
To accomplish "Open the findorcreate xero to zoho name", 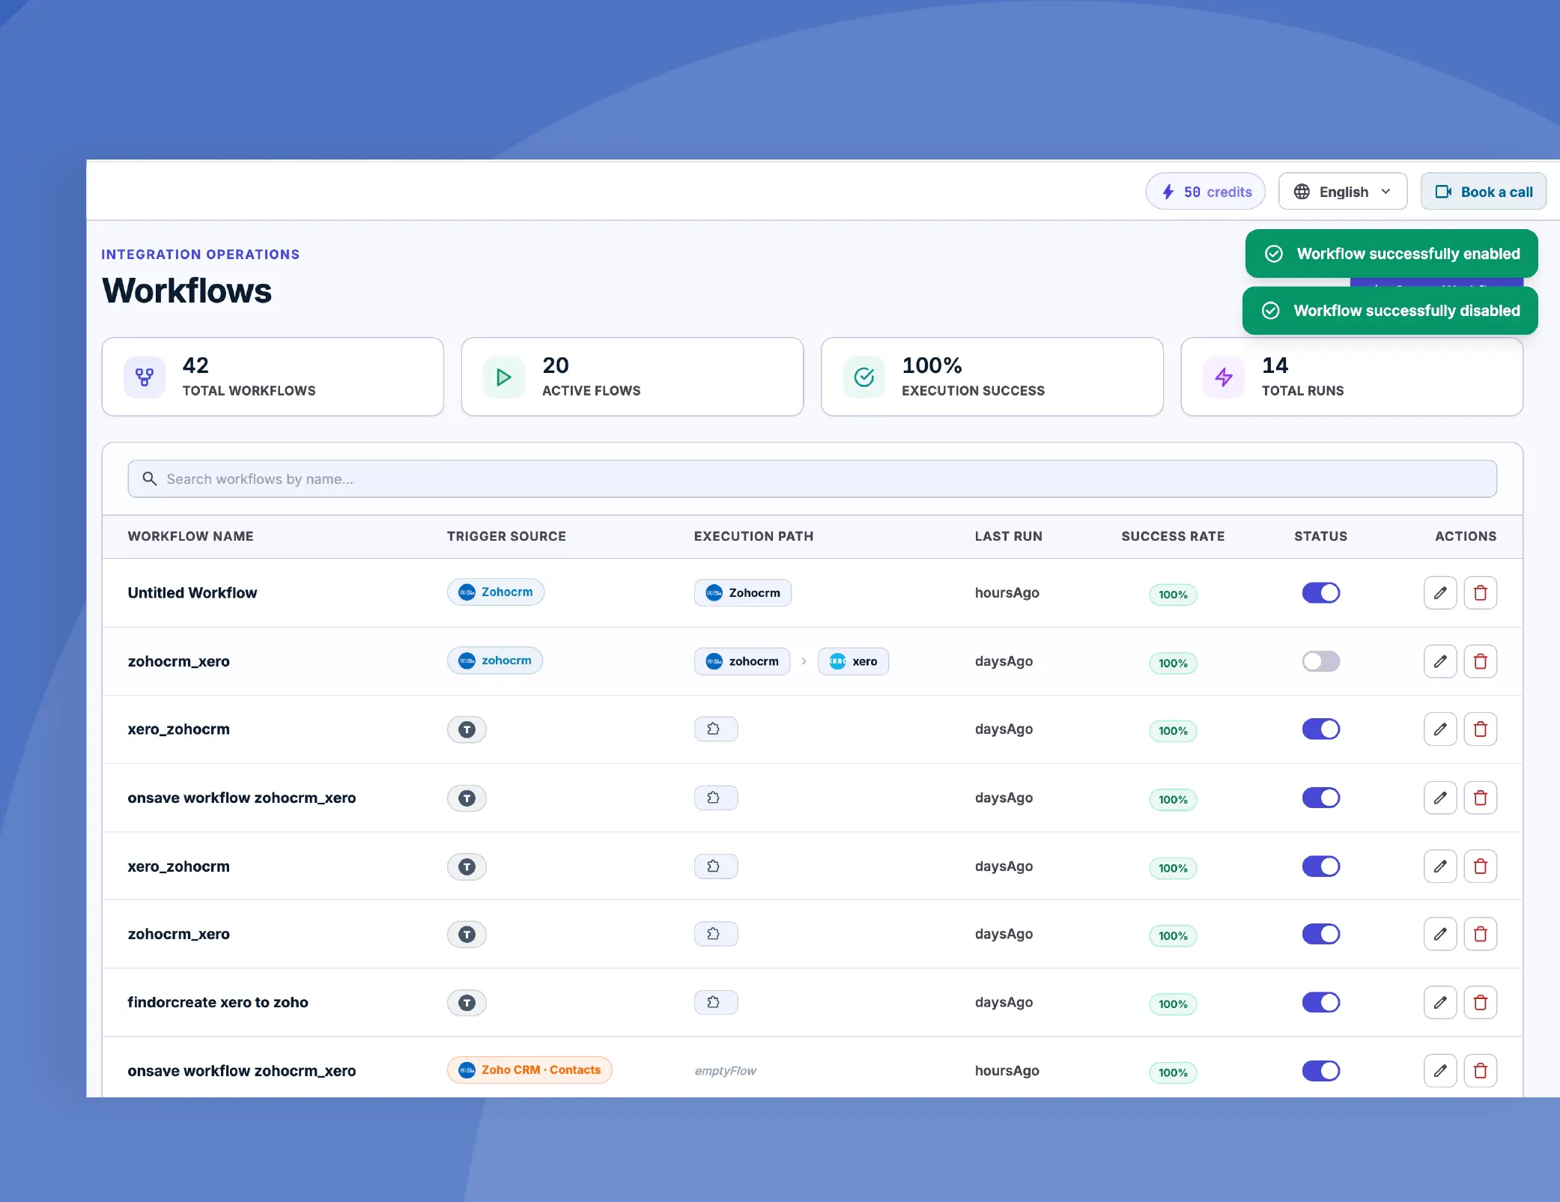I will coord(217,1002).
